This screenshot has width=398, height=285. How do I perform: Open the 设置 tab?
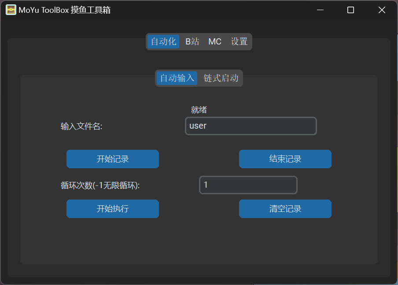[x=238, y=41]
